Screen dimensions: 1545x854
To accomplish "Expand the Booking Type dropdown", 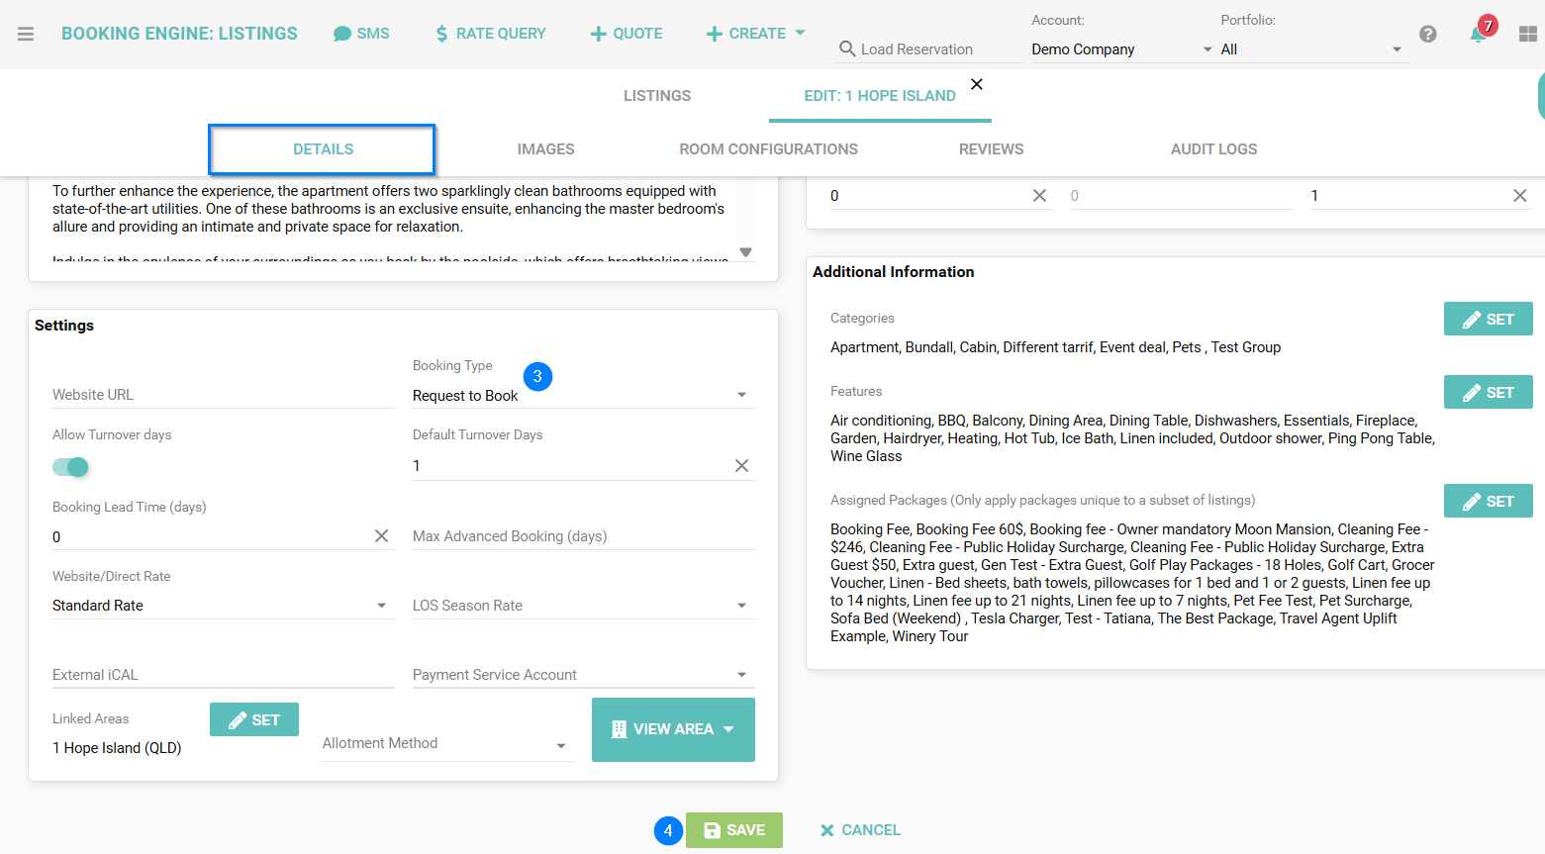I will (741, 396).
